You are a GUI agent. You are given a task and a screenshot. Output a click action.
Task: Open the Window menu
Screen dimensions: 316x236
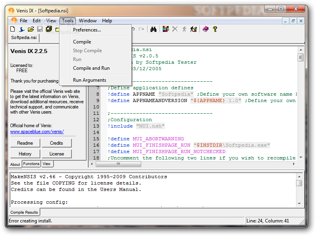click(88, 21)
